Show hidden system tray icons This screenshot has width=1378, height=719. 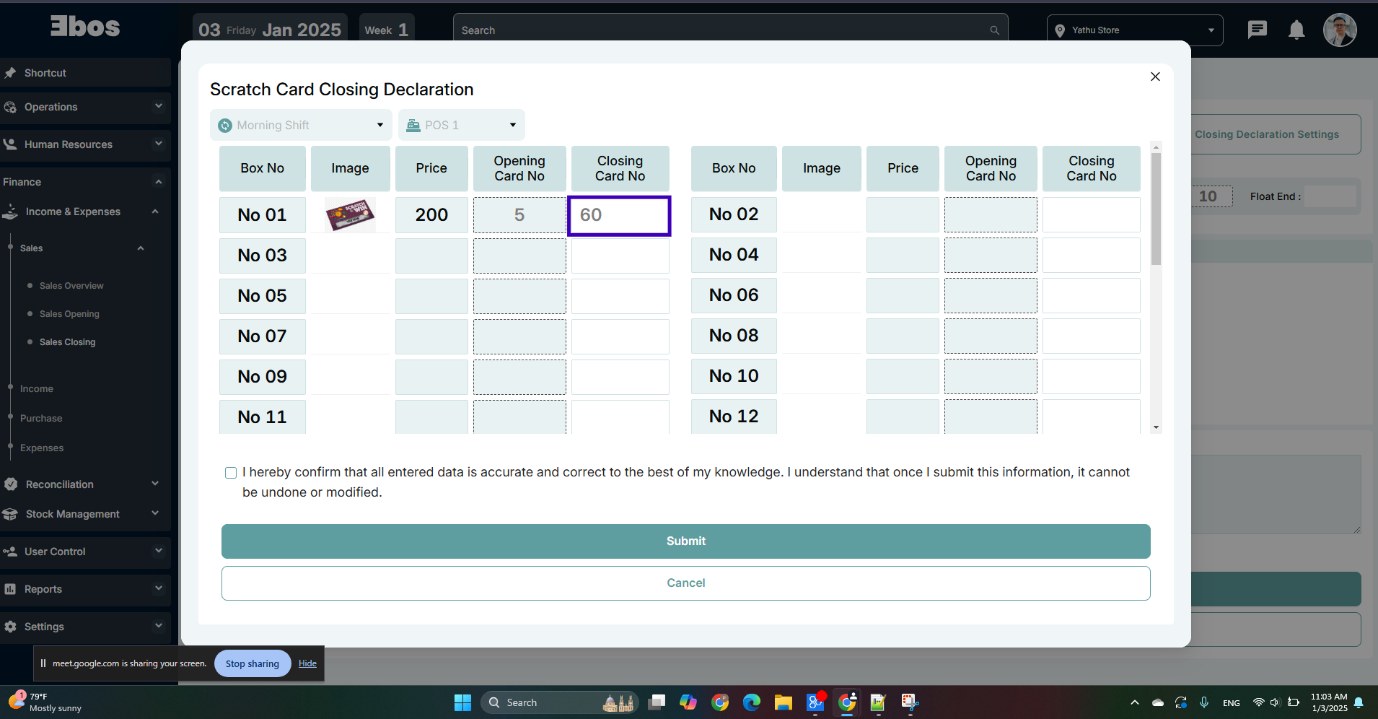tap(1135, 702)
